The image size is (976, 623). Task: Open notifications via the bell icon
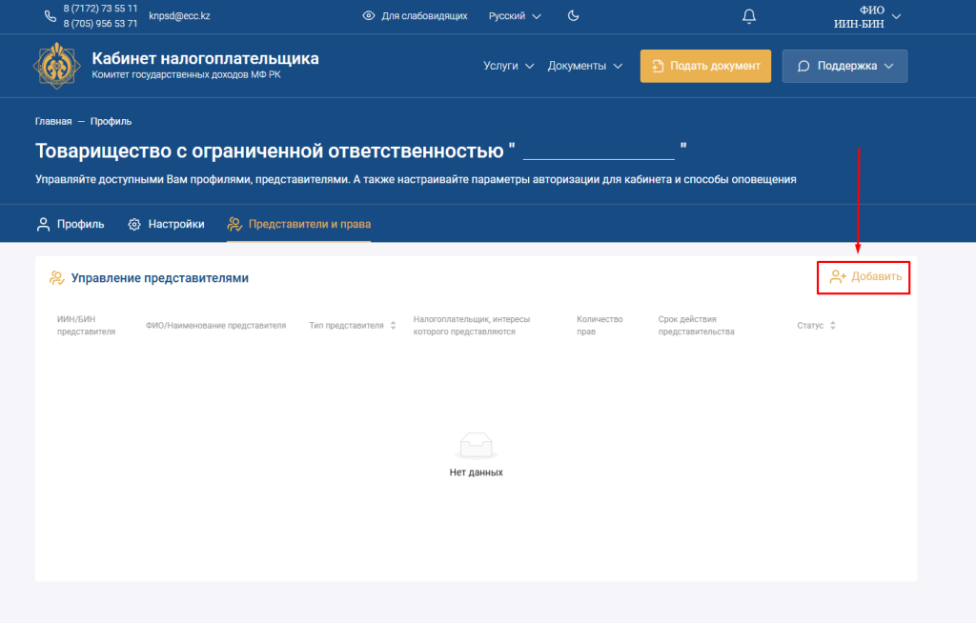point(749,15)
